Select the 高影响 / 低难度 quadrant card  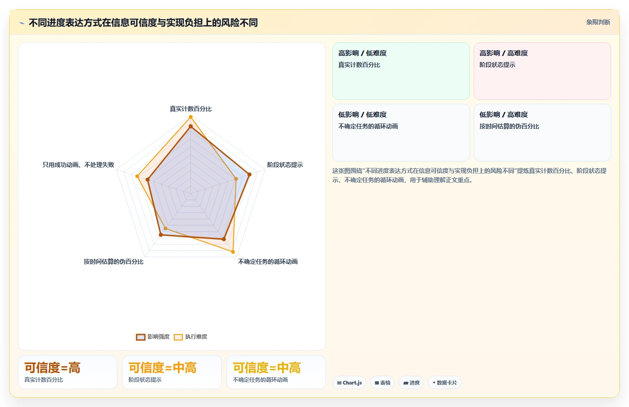coord(401,71)
